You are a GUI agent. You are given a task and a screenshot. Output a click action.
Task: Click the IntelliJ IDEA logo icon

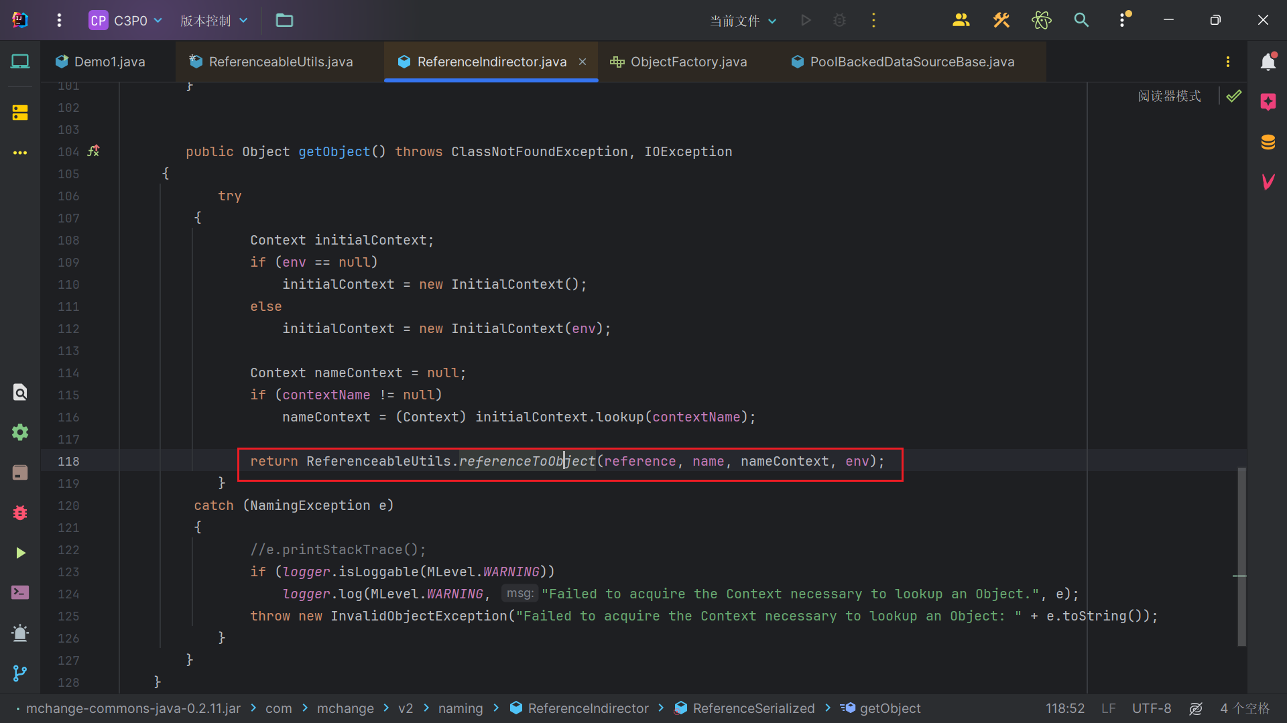[x=20, y=20]
